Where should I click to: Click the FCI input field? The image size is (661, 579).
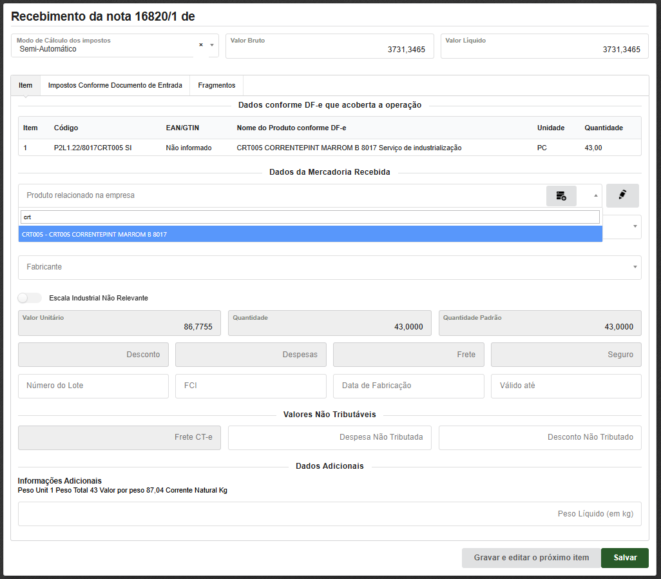[251, 386]
